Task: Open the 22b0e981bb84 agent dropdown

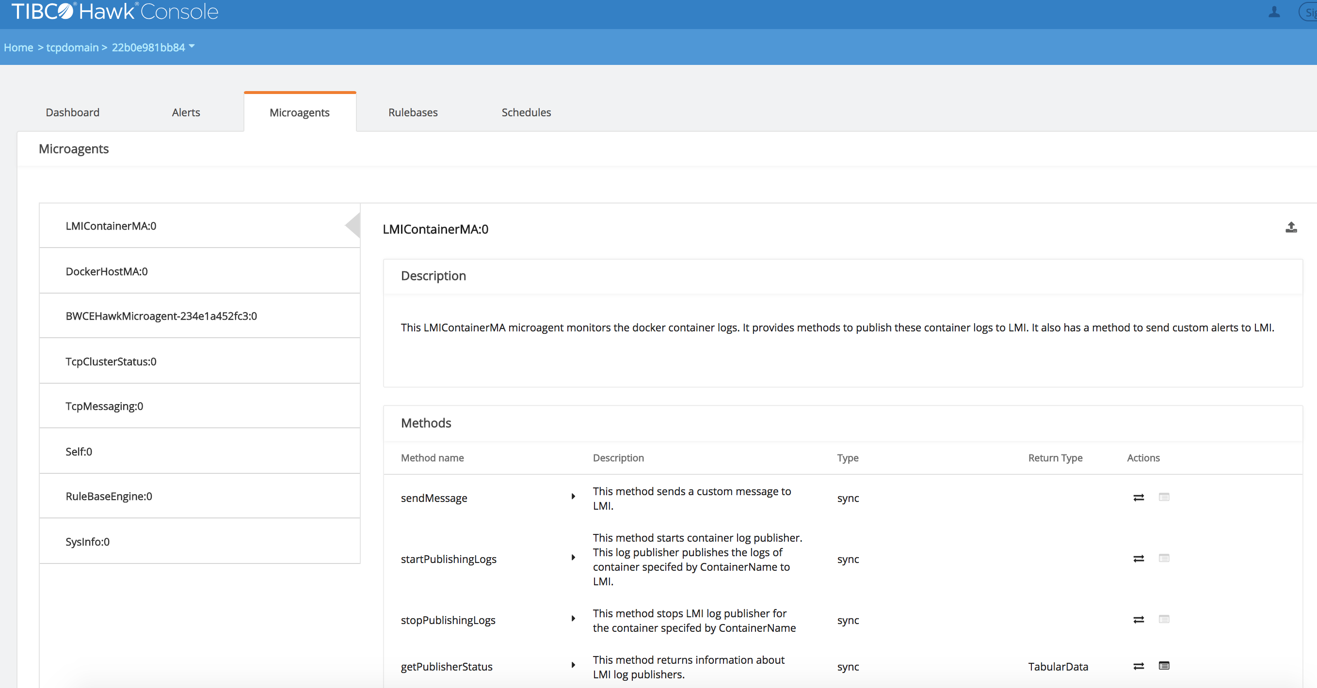Action: [192, 47]
